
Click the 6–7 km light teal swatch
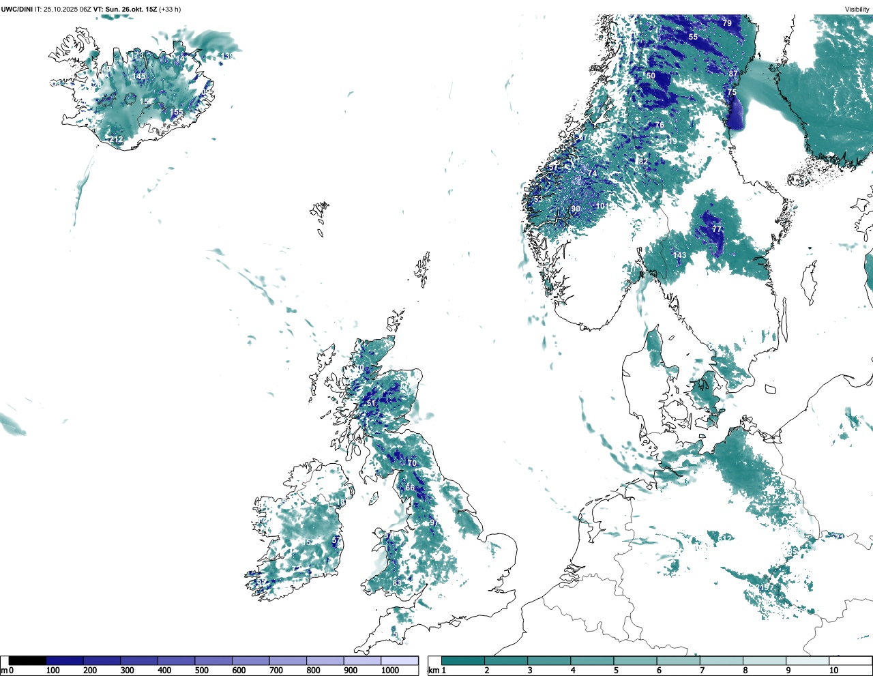(678, 660)
